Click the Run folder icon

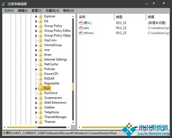41,88
